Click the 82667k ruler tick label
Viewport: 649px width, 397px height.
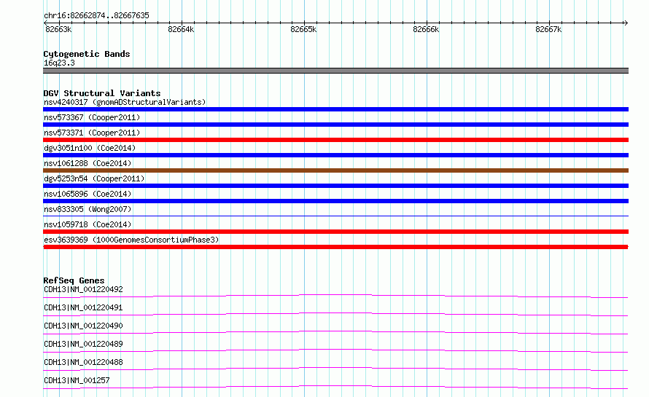(548, 29)
